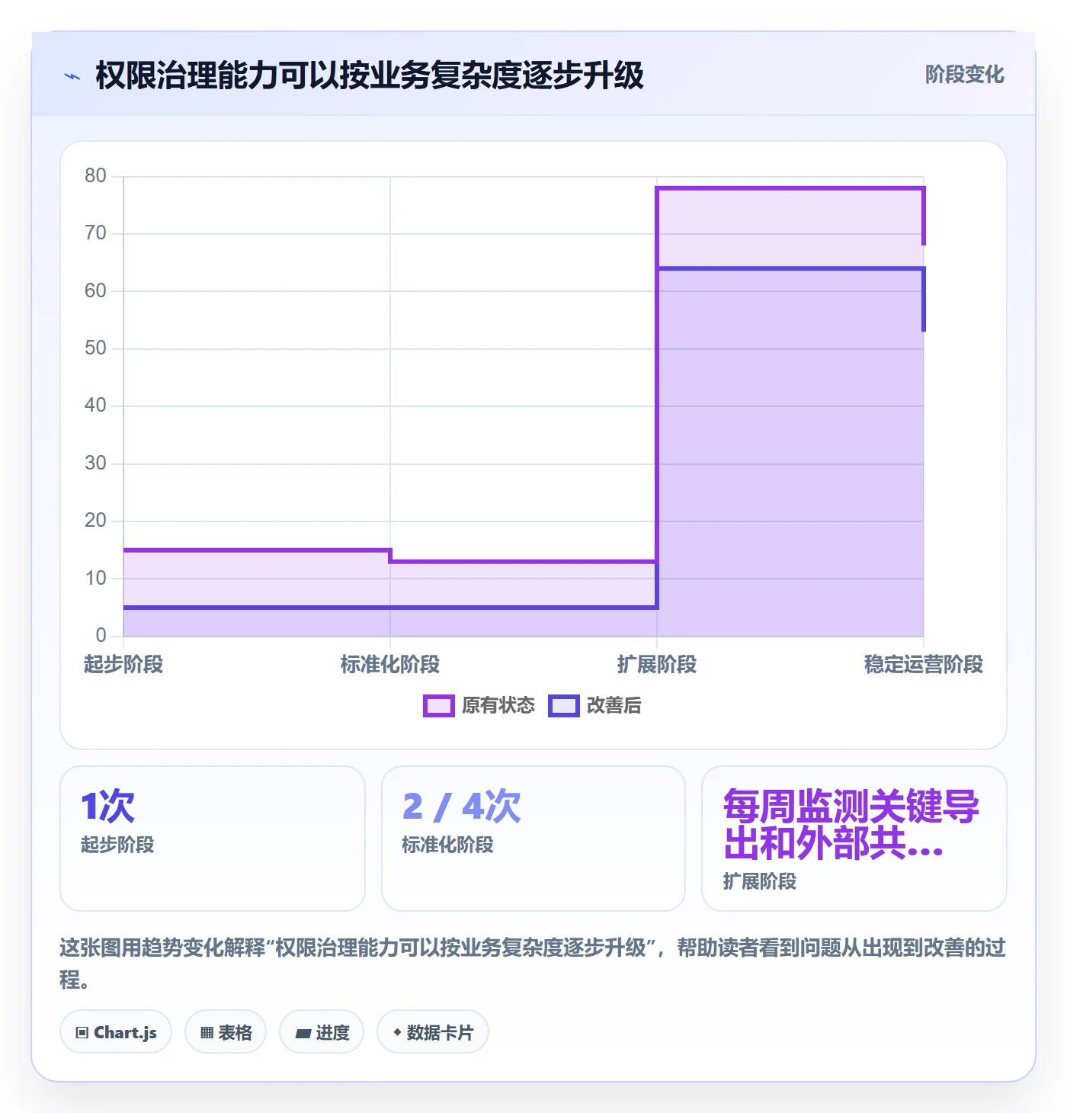Click the description paragraph starting with 这张图用趋势变化
The image size is (1067, 1113).
click(533, 964)
